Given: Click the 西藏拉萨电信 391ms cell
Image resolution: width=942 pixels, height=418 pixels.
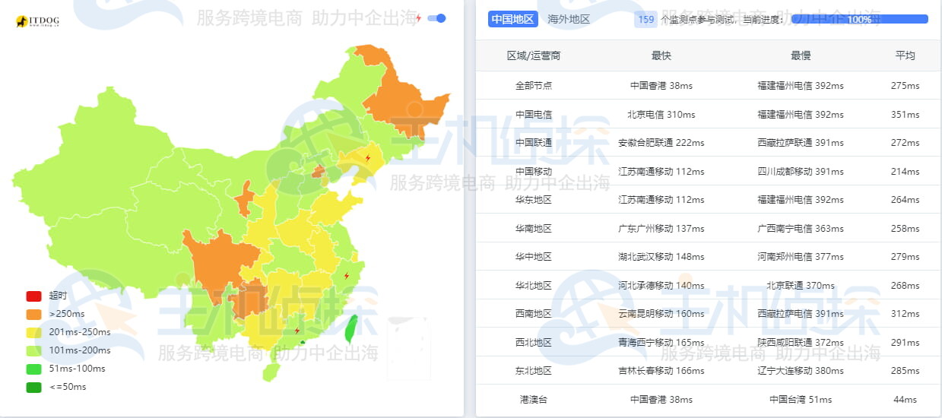Looking at the screenshot, I should point(801,314).
